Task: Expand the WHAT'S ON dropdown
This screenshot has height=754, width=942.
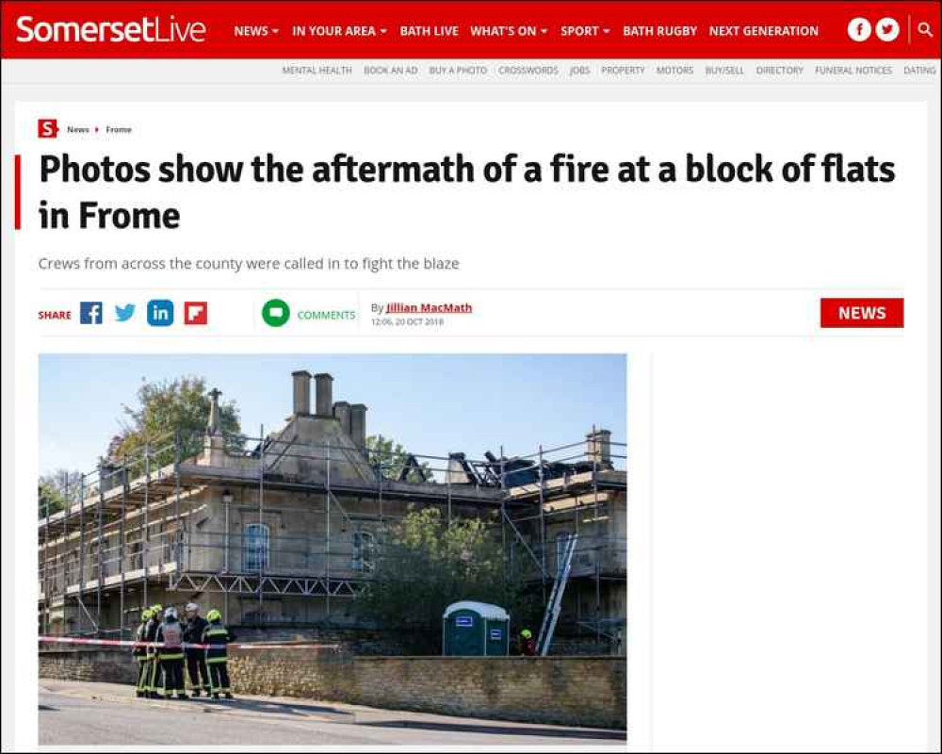Action: 509,31
